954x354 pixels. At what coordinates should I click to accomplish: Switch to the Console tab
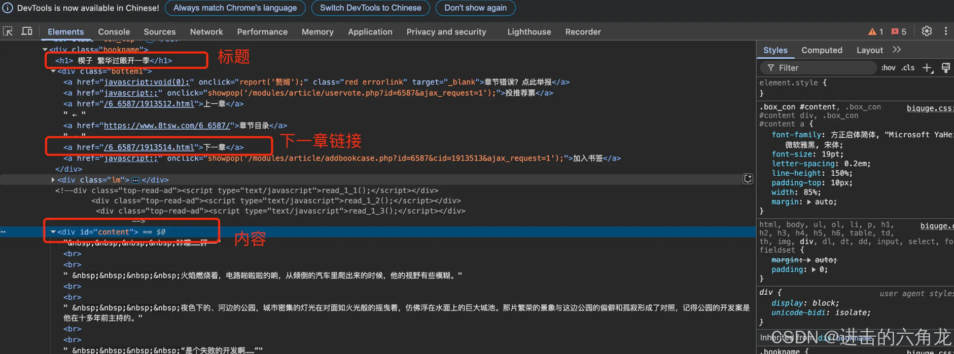(114, 31)
